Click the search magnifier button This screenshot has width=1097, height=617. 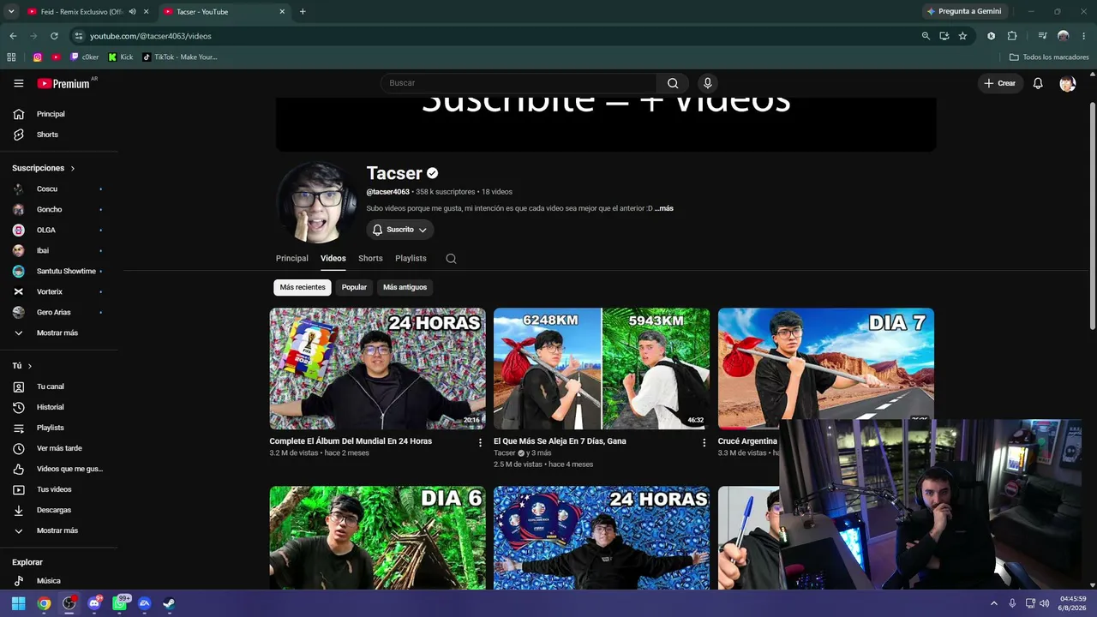coord(673,83)
